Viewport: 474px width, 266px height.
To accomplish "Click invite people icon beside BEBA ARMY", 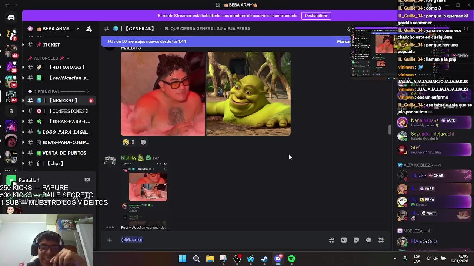I will pos(89,29).
